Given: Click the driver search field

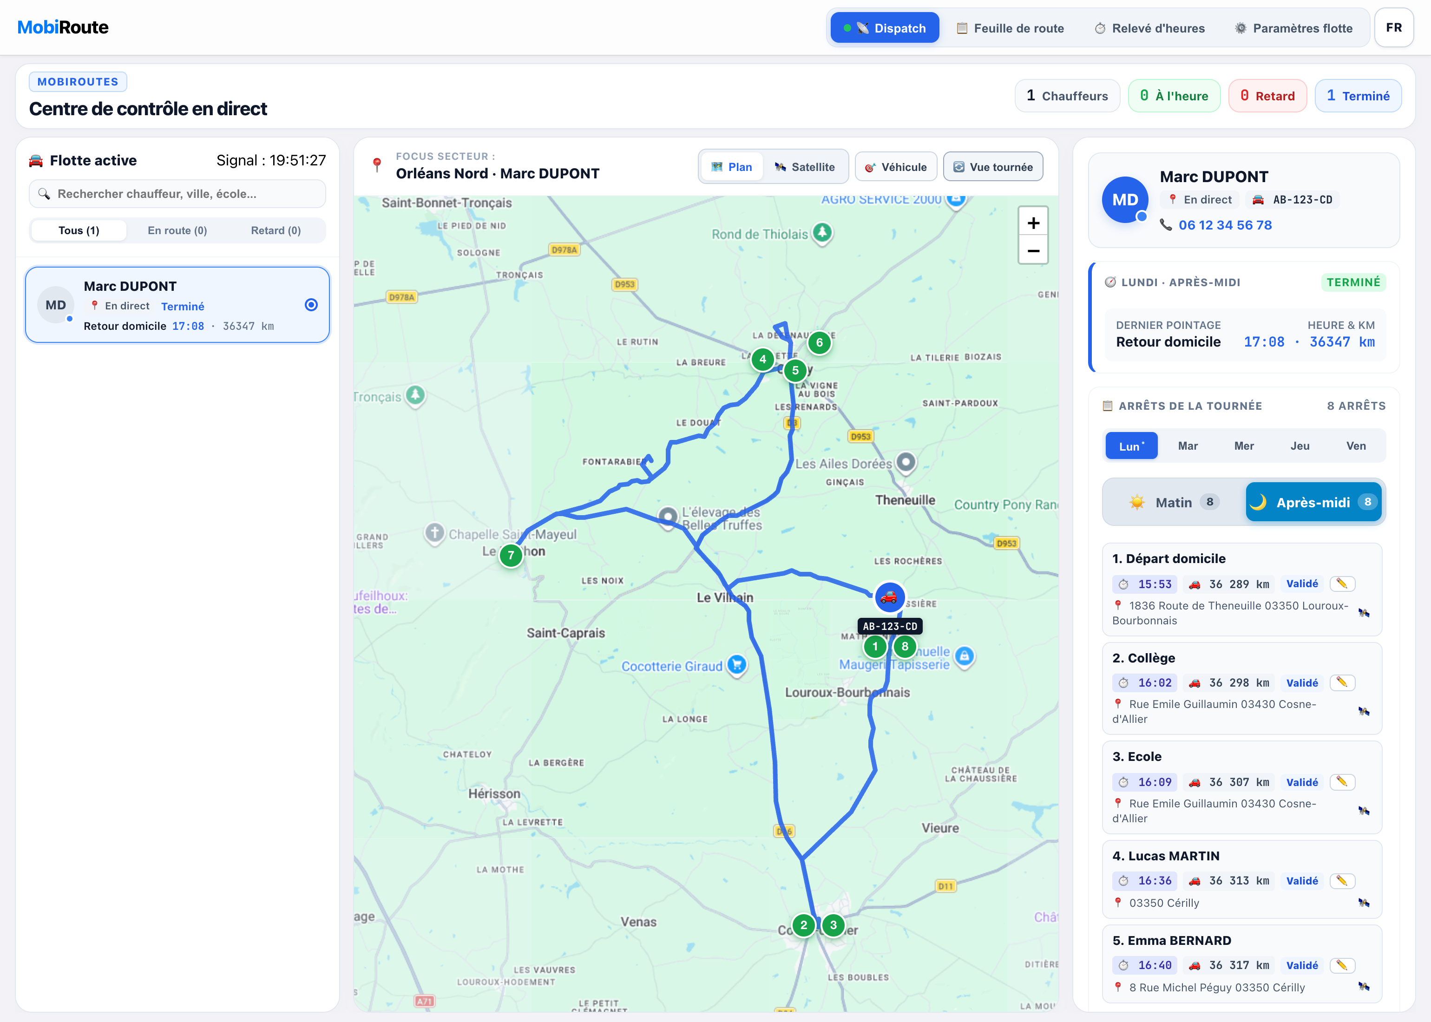Looking at the screenshot, I should point(177,194).
